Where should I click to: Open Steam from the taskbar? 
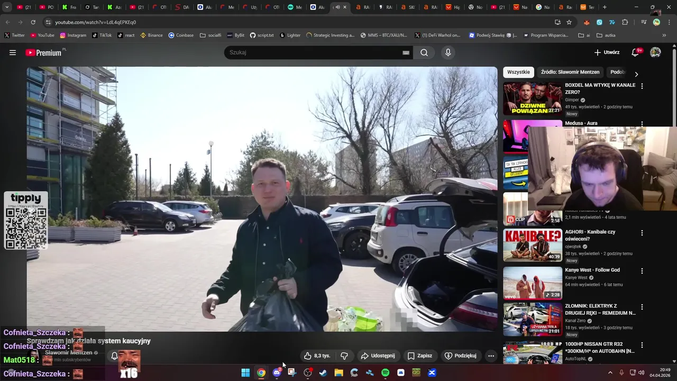(x=323, y=373)
